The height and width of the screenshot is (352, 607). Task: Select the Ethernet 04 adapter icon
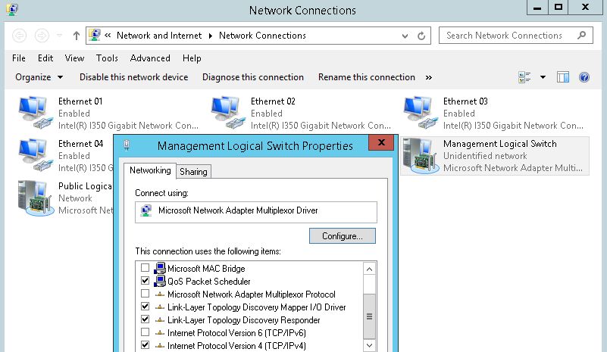[x=35, y=155]
